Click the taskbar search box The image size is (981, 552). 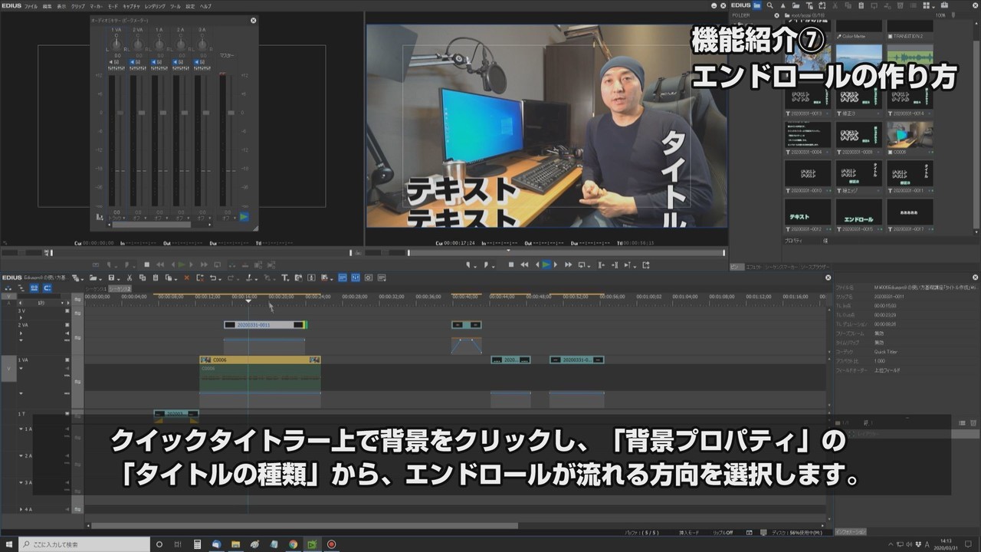point(83,544)
